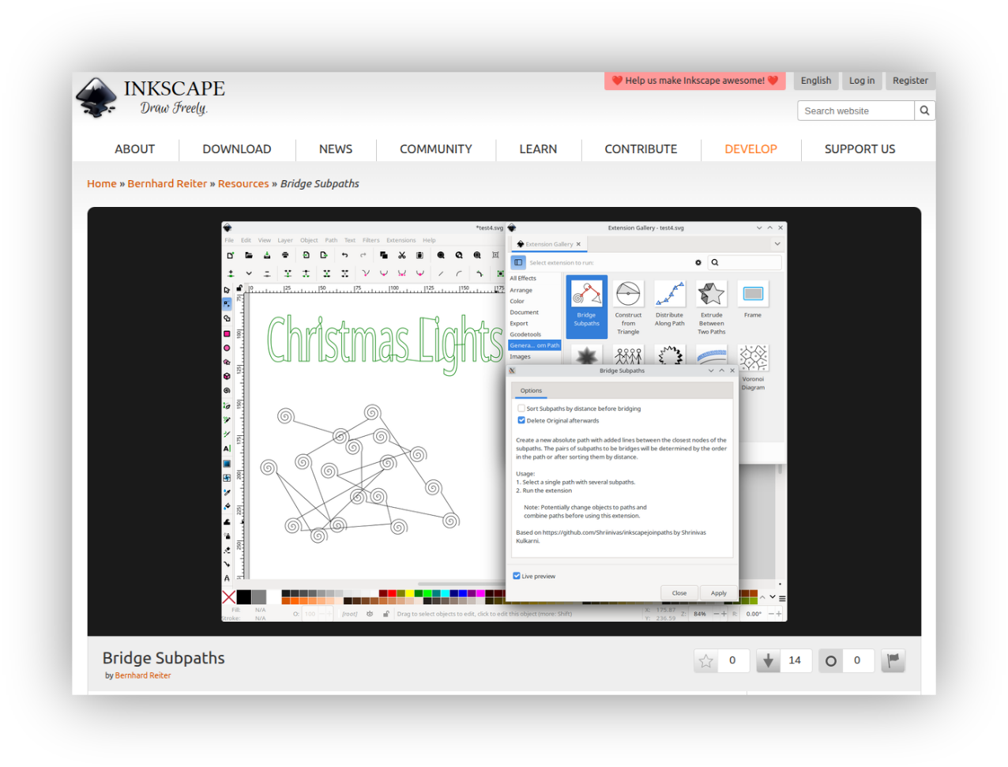The width and height of the screenshot is (1008, 767).
Task: Uncheck Delete Original afterwards
Action: click(521, 420)
